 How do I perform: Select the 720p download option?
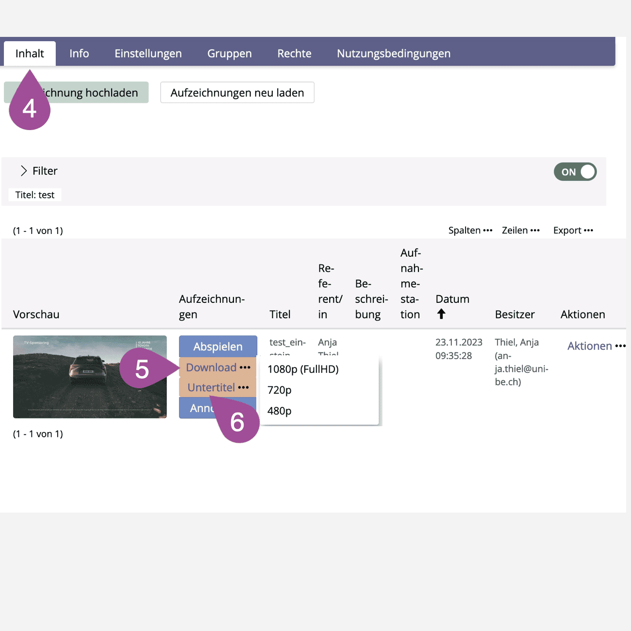(x=280, y=390)
